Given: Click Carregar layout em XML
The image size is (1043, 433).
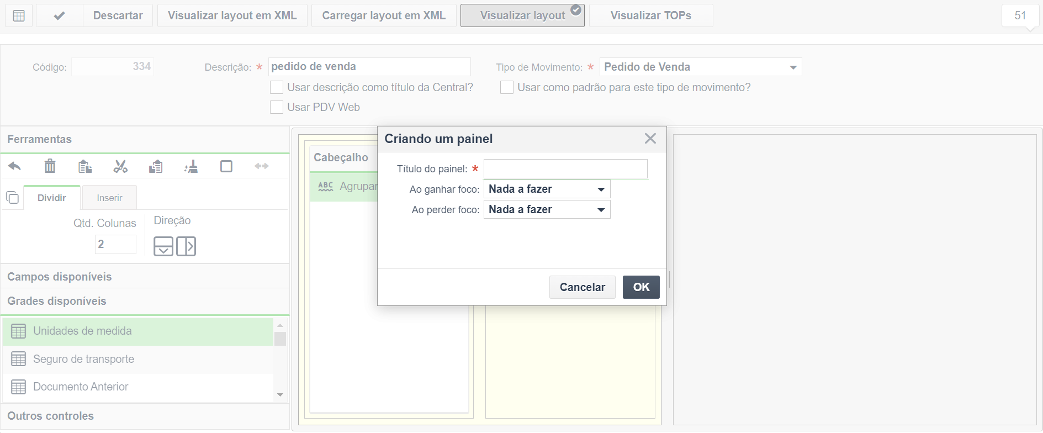Looking at the screenshot, I should point(384,15).
